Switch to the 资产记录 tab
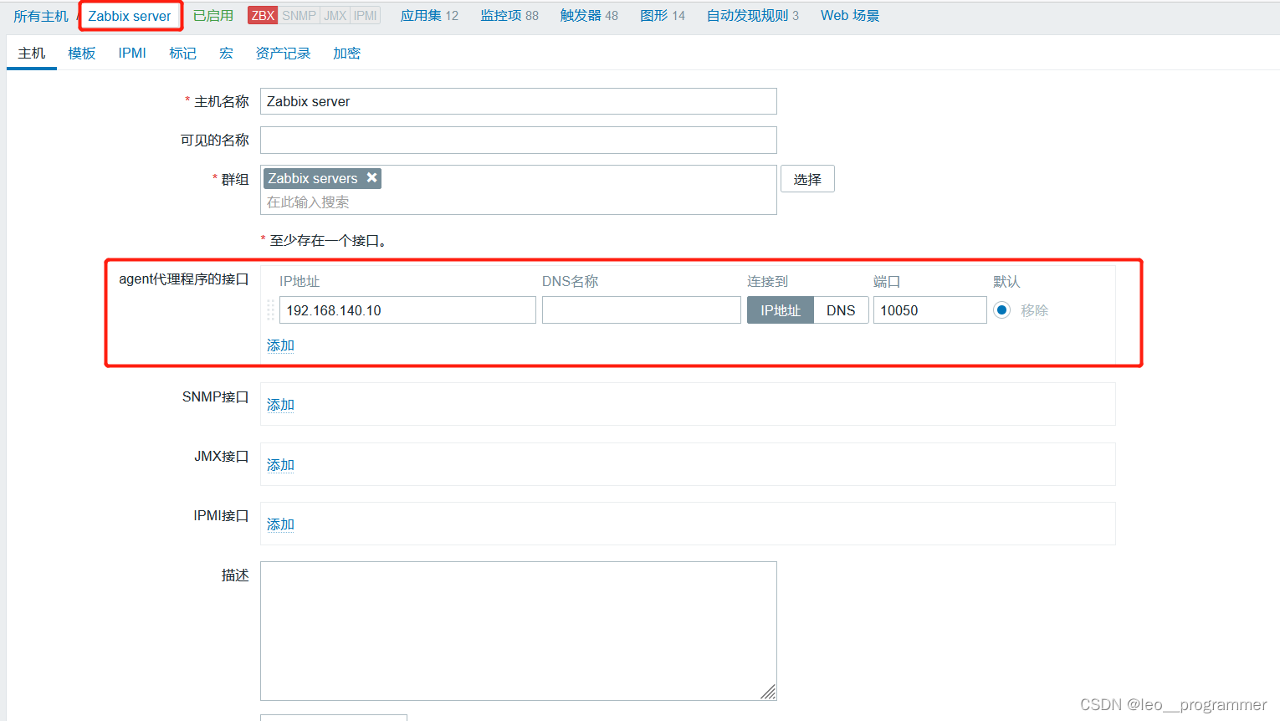This screenshot has height=721, width=1280. tap(283, 54)
